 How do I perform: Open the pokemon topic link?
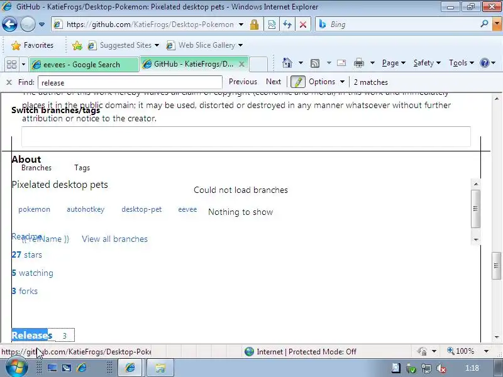coord(34,209)
